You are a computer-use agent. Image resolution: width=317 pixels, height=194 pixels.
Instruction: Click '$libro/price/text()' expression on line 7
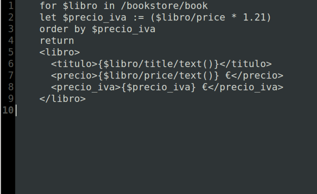[158, 75]
